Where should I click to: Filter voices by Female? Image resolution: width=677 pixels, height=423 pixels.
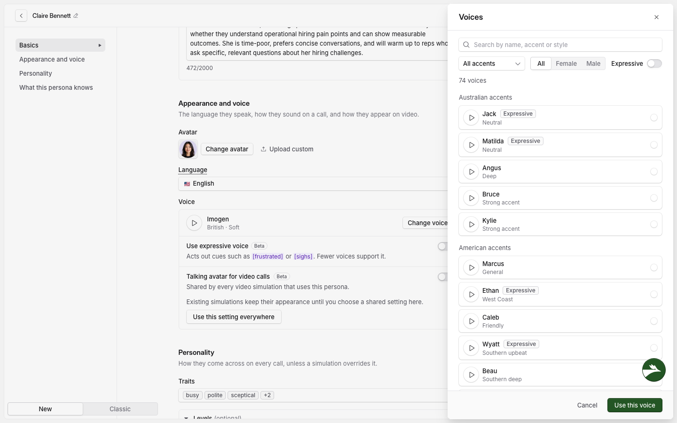(x=566, y=63)
